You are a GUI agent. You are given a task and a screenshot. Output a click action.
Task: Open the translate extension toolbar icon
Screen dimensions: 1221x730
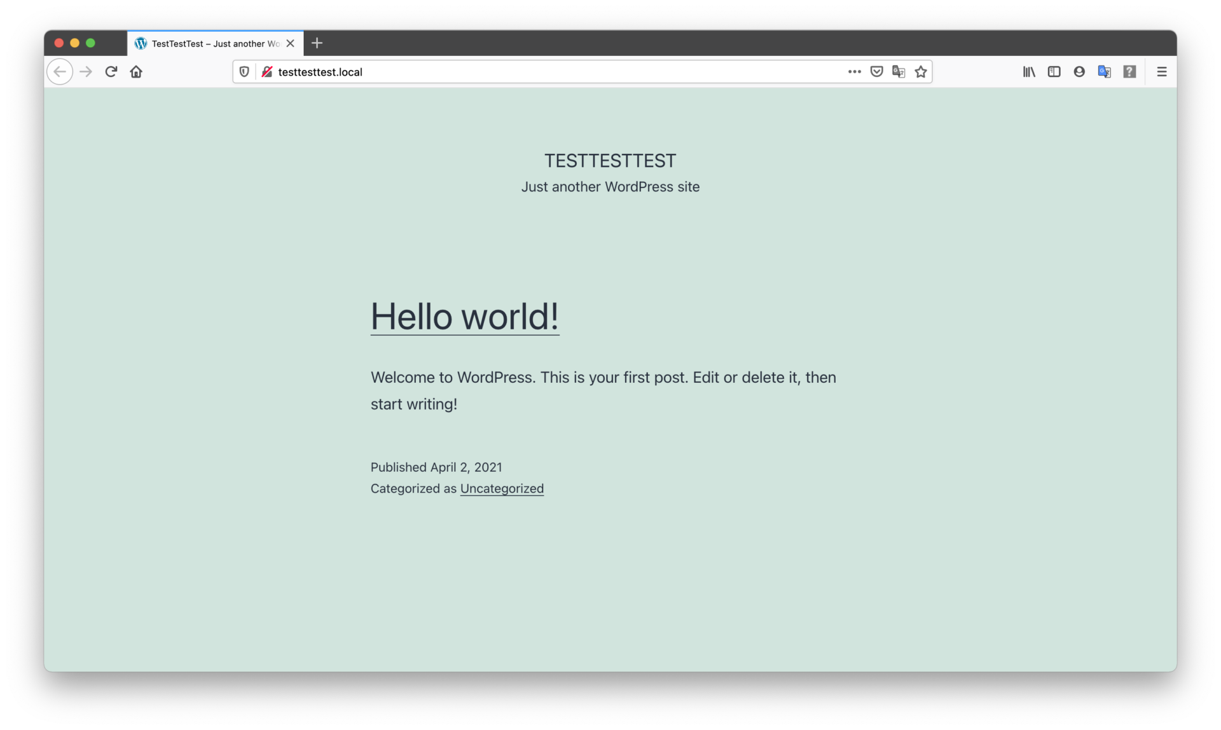click(1105, 72)
